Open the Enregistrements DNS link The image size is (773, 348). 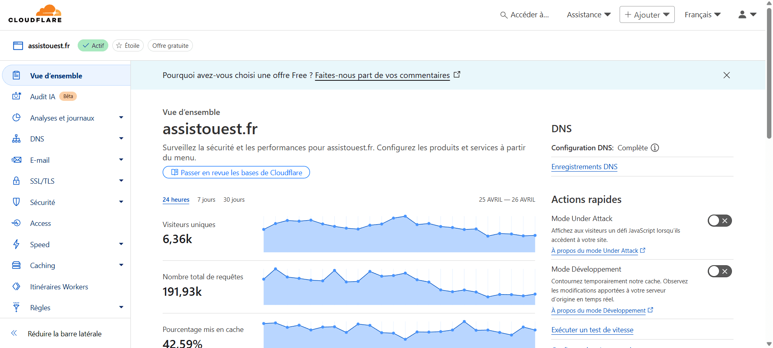584,167
